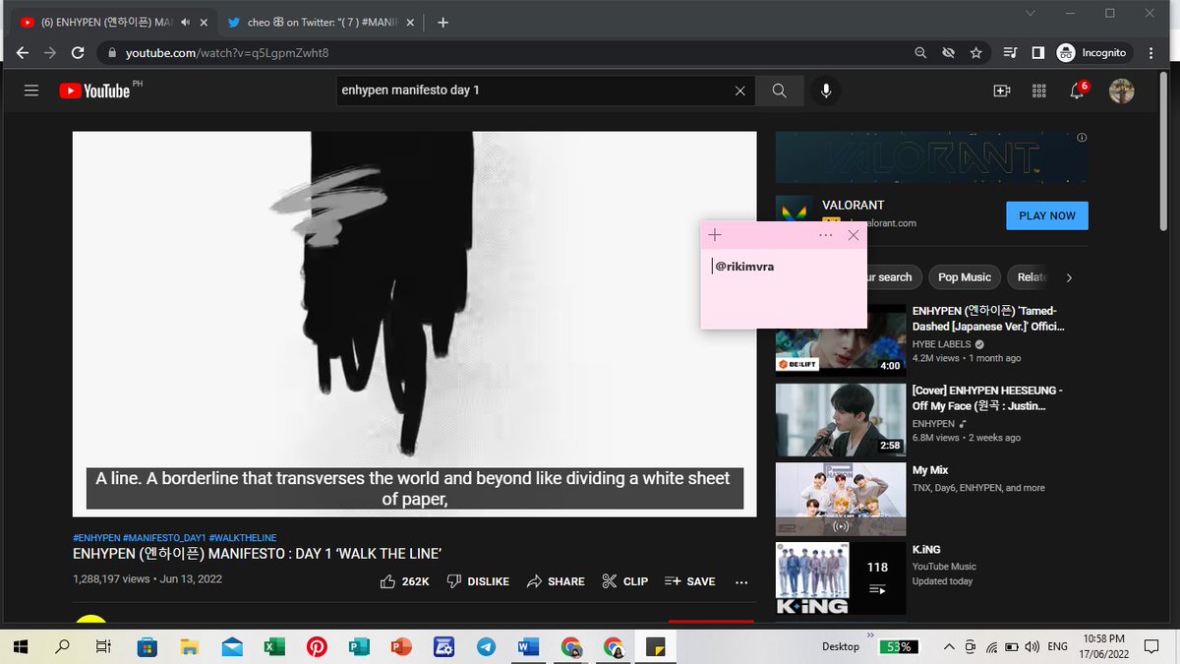Screen dimensions: 1180x664
Task: Like the video with 262K likes
Action: click(x=405, y=581)
